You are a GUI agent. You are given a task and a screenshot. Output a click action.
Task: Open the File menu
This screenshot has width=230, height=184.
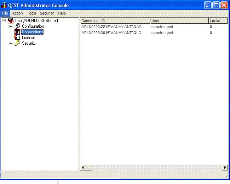coord(5,13)
